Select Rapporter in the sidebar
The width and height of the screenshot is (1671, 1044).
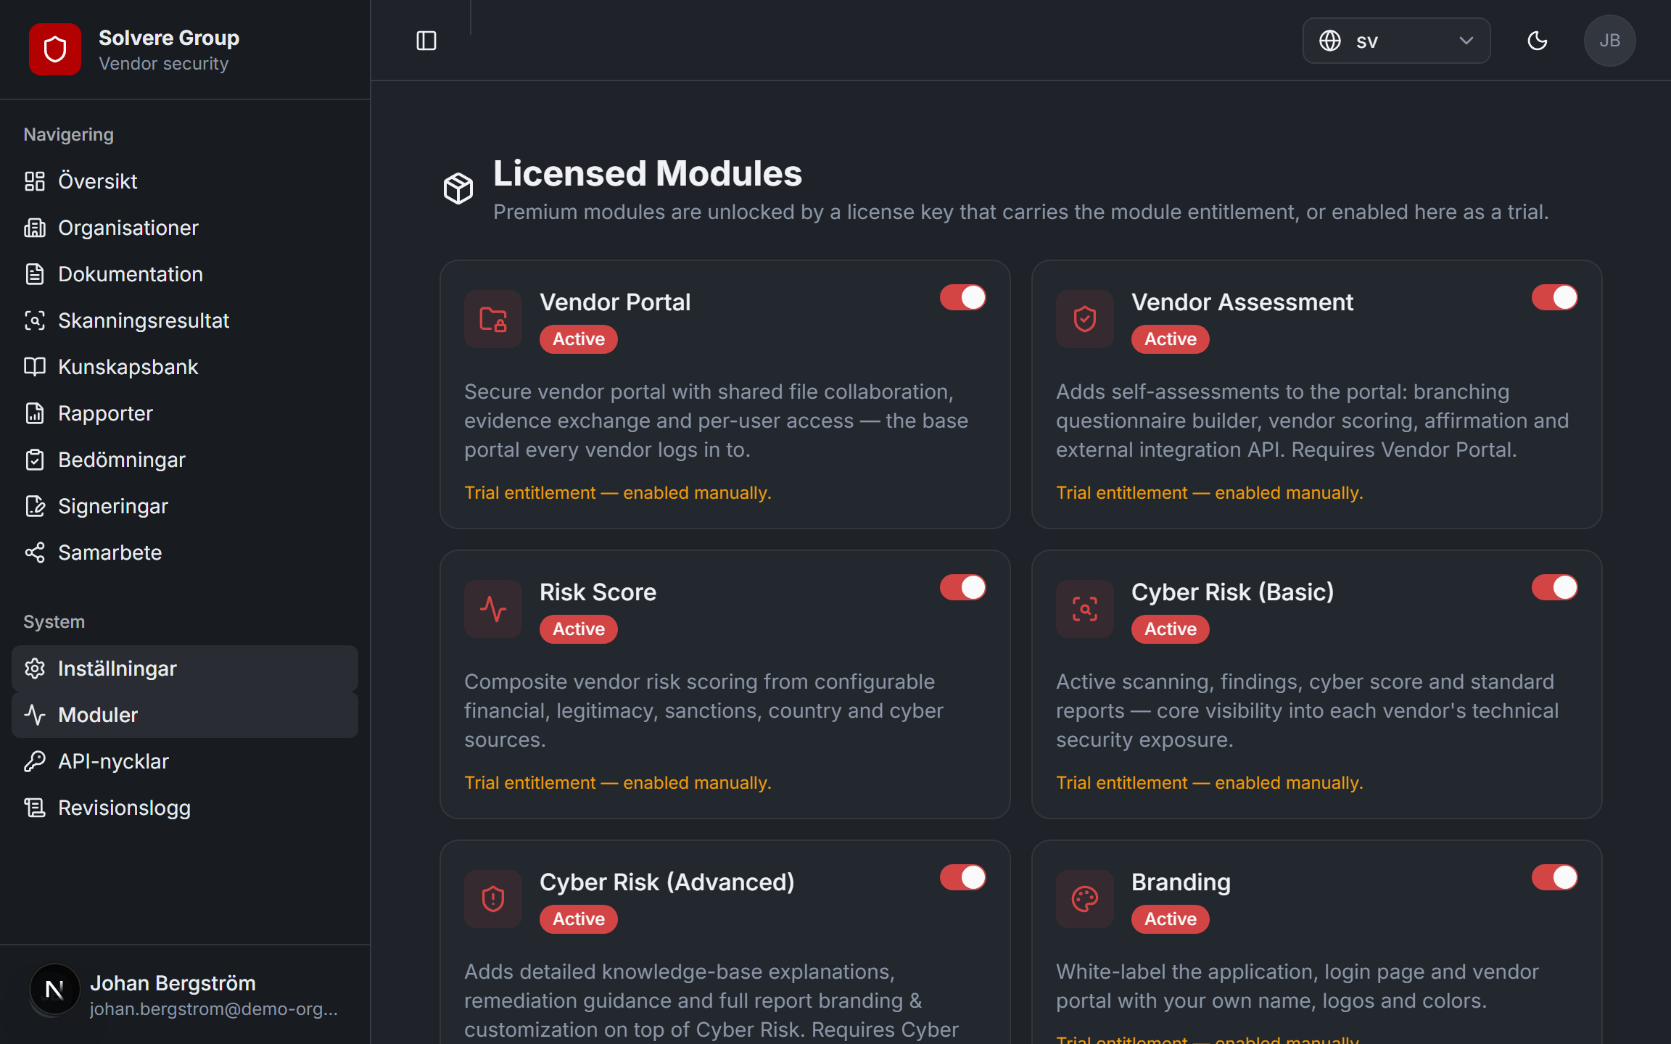[x=185, y=413]
